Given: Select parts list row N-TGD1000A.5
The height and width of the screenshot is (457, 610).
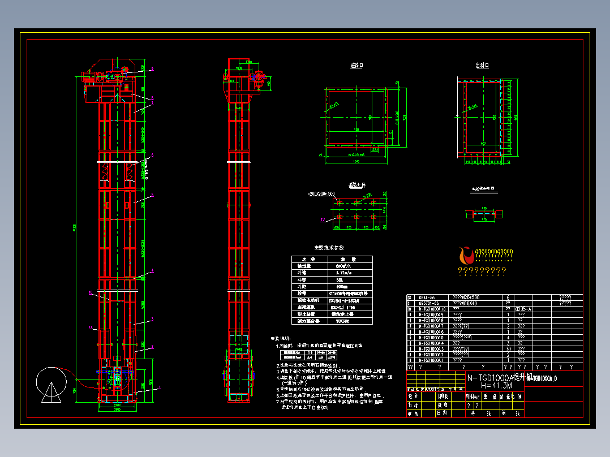Looking at the screenshot, I should pos(495,338).
